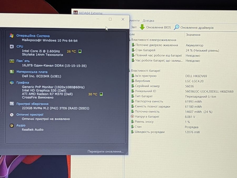Image resolution: width=237 pixels, height=178 pixels.
Task: Click Перевірити оновлення... link
Action: [106, 151]
